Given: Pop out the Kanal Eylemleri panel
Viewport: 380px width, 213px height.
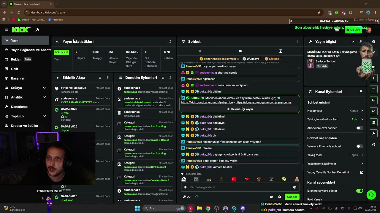Looking at the screenshot, I should pos(360,92).
